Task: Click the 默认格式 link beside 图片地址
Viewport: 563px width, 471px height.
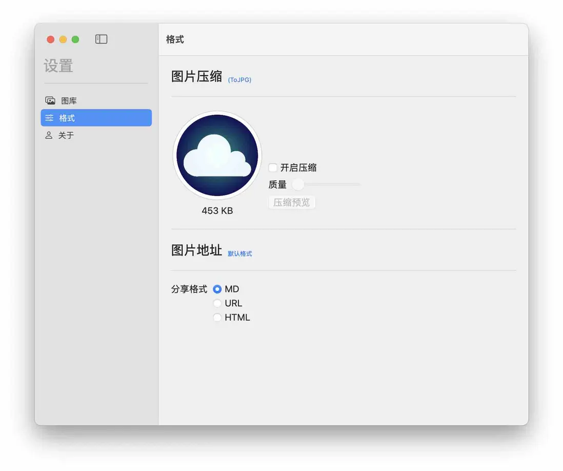Action: point(239,253)
